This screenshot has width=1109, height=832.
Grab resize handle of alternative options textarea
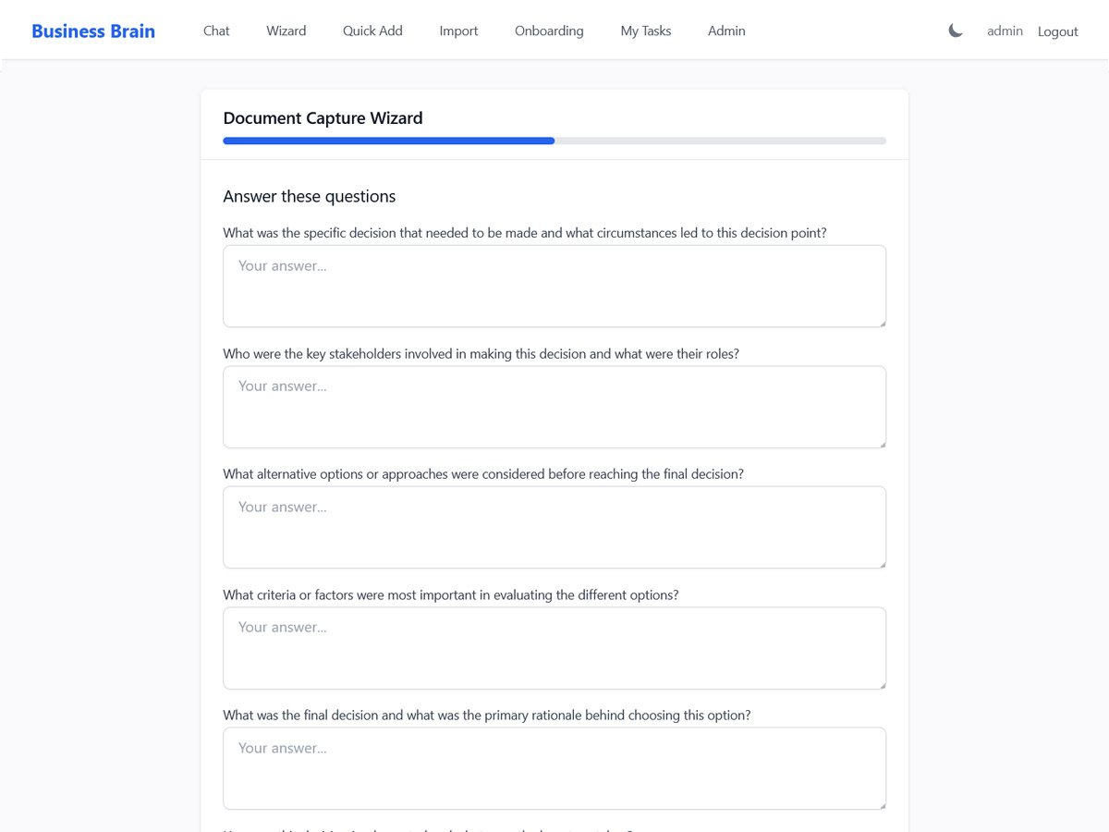point(882,564)
